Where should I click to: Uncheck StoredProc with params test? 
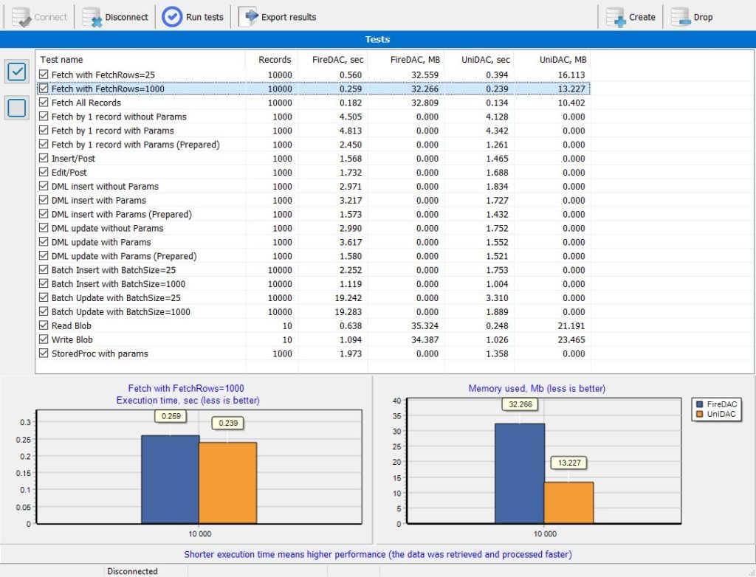click(44, 353)
